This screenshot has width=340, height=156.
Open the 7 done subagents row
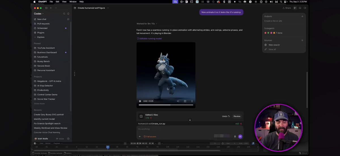(x=273, y=33)
